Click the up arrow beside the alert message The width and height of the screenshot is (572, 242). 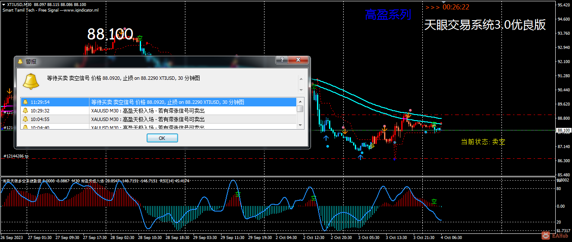point(301,79)
